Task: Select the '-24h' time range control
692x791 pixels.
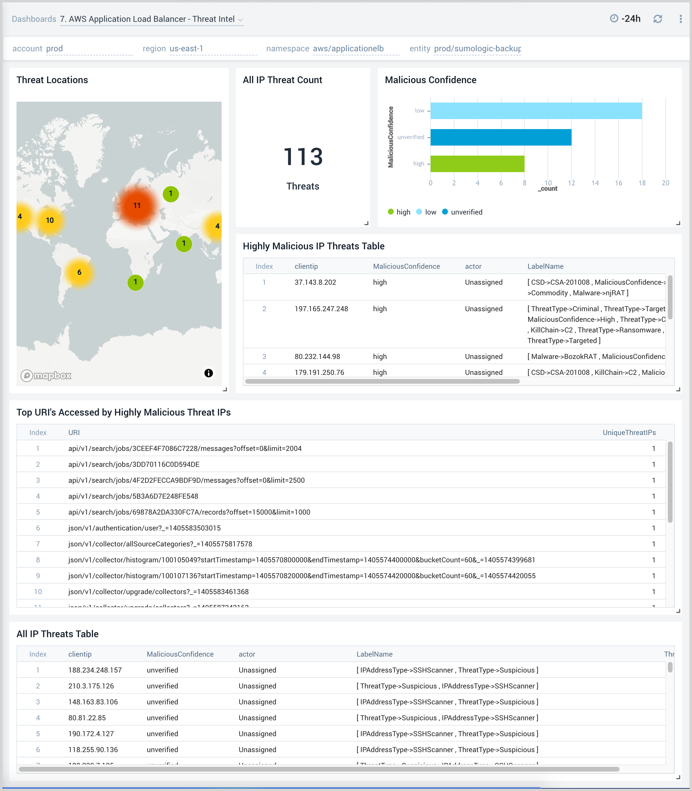Action: coord(631,19)
